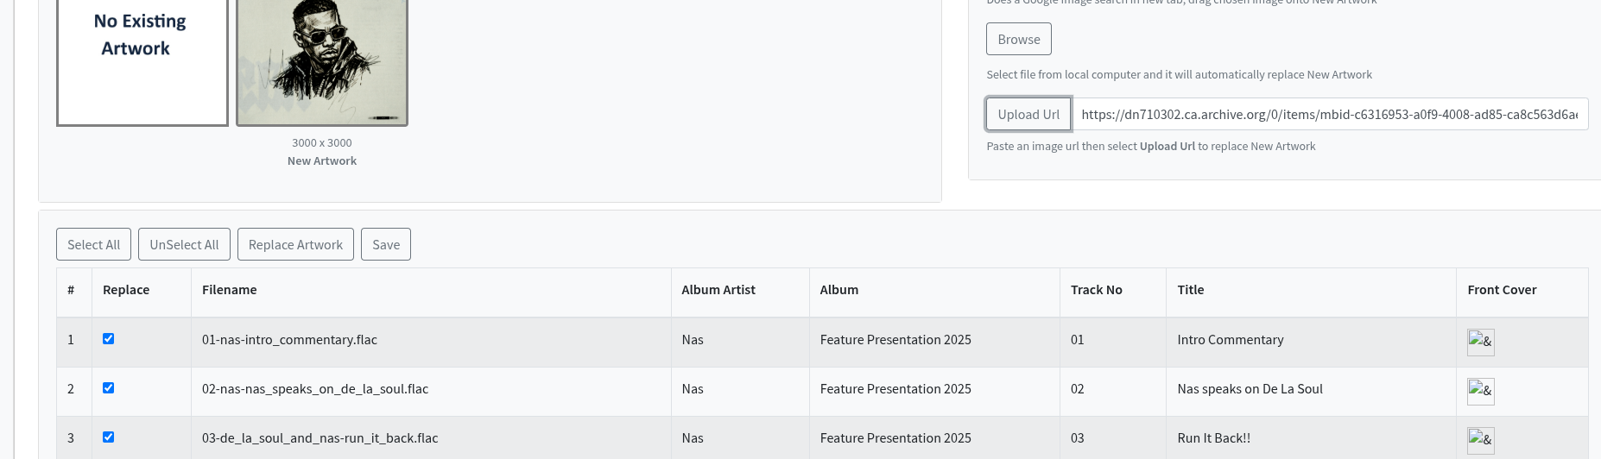Image resolution: width=1601 pixels, height=459 pixels.
Task: Click front cover icon for track 02
Action: pos(1480,391)
